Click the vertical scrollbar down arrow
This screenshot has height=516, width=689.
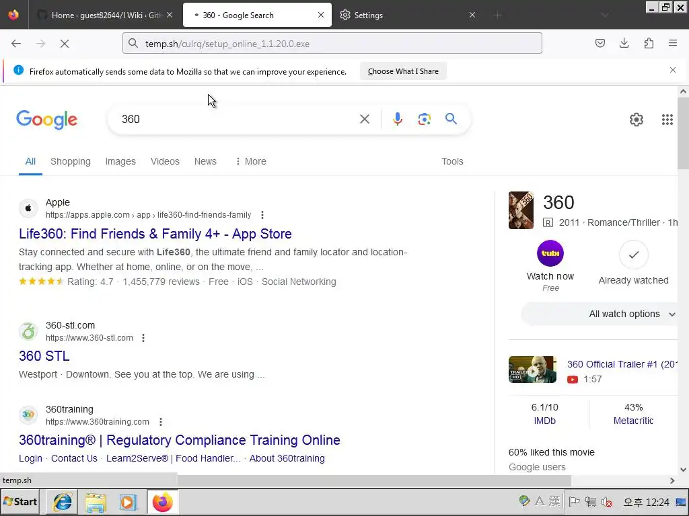(x=683, y=470)
